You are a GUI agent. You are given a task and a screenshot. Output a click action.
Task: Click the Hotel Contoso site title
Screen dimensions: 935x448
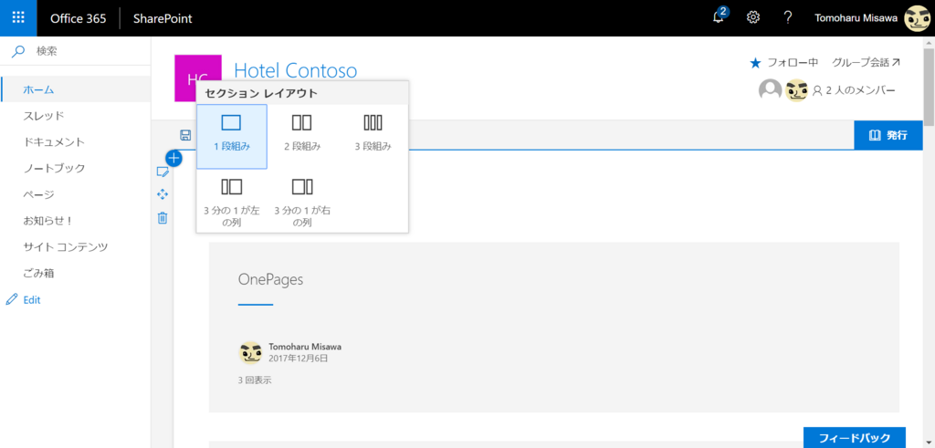click(296, 71)
